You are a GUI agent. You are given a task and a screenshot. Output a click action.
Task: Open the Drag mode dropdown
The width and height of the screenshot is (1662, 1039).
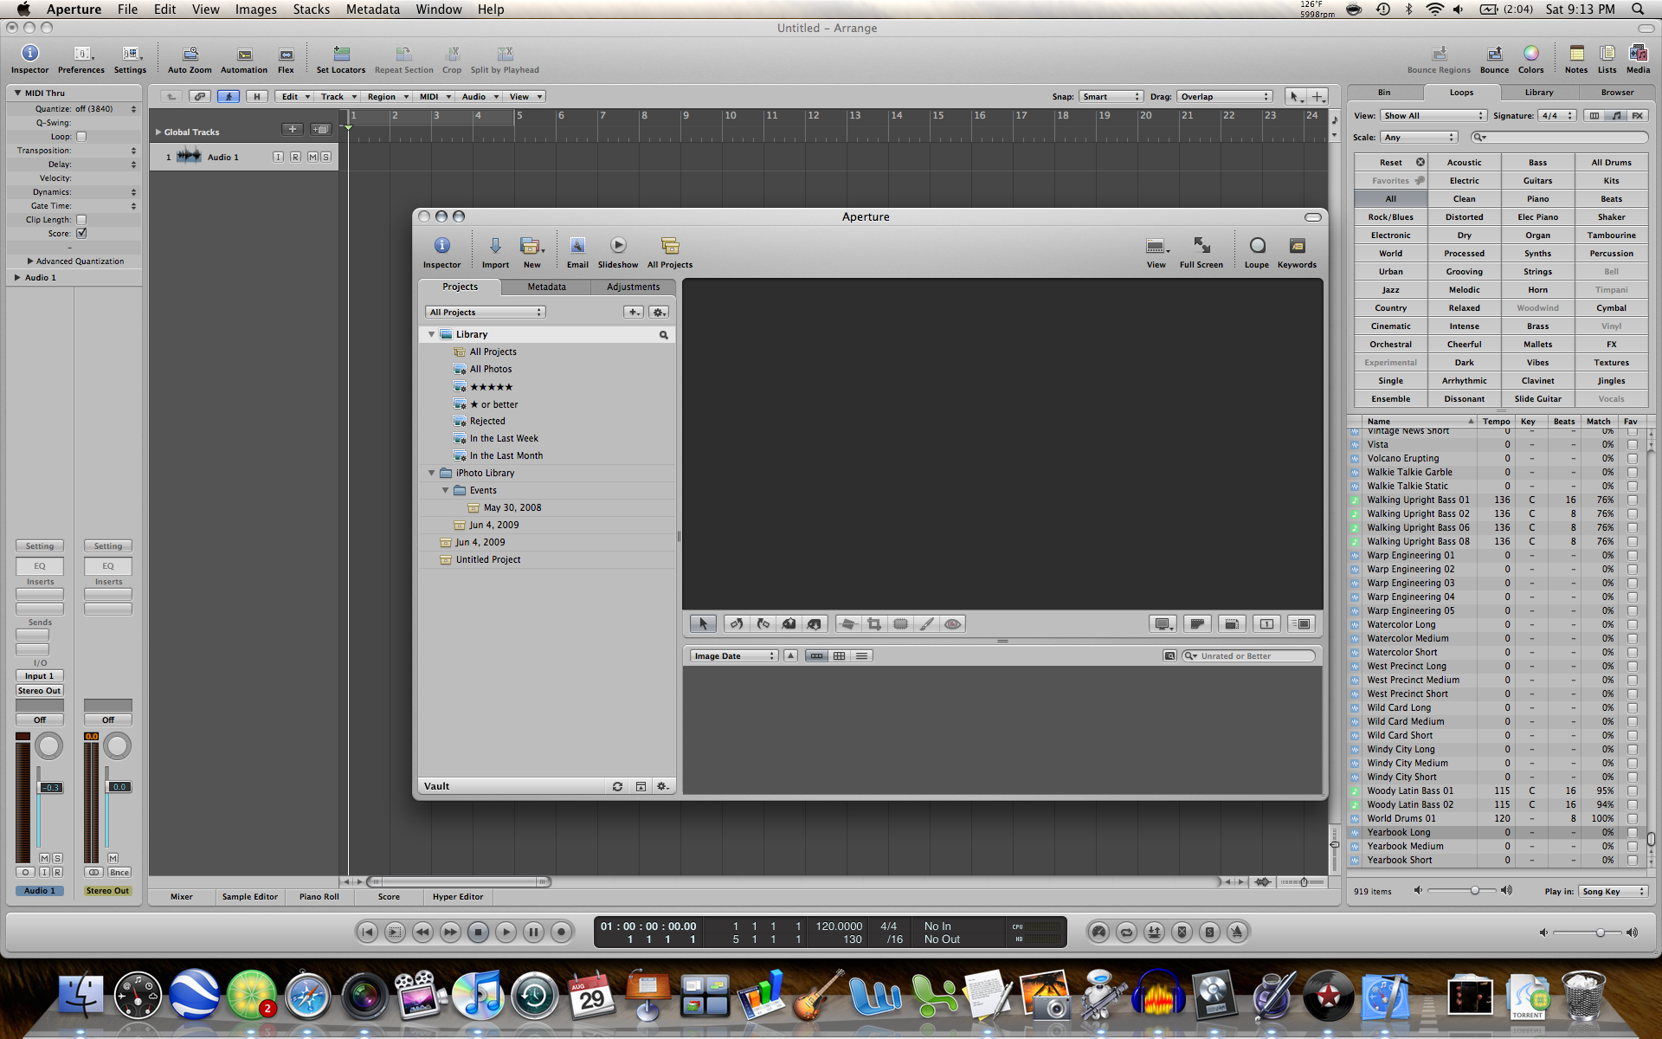1224,97
